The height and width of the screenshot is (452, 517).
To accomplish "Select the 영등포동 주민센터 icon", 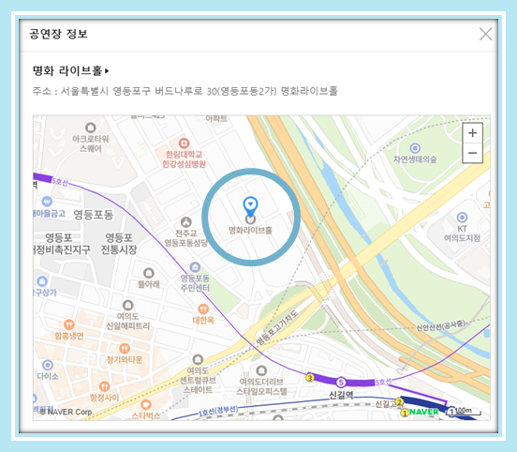I will coord(195,266).
